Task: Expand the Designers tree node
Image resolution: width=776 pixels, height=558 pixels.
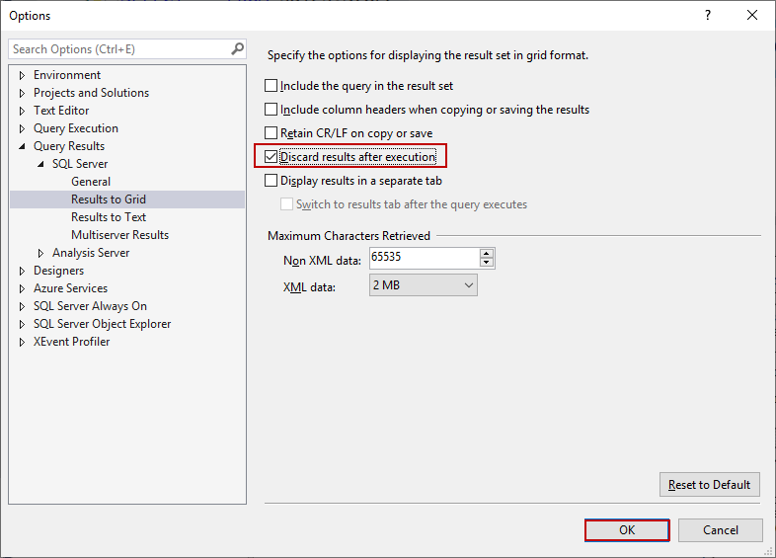Action: [x=23, y=271]
